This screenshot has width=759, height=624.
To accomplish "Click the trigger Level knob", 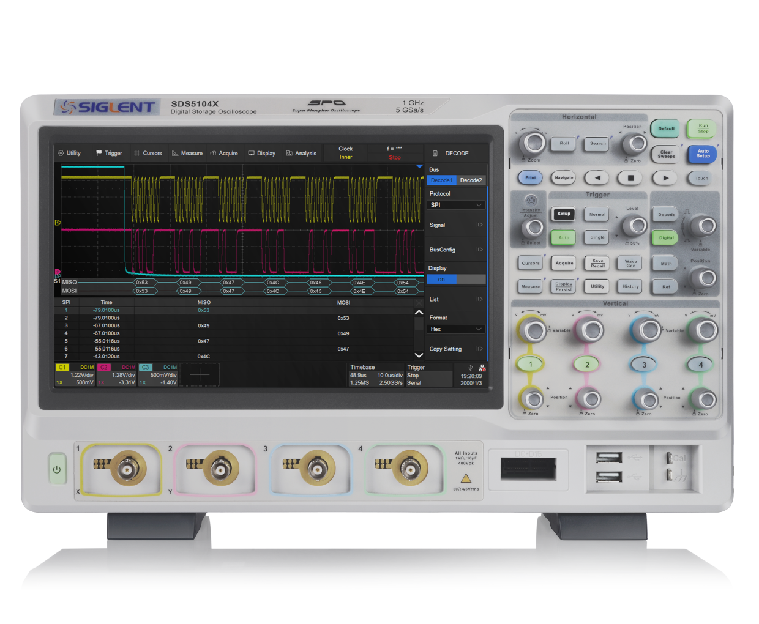I will point(637,226).
